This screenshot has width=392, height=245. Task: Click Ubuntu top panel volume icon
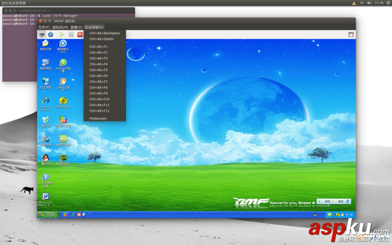369,3
